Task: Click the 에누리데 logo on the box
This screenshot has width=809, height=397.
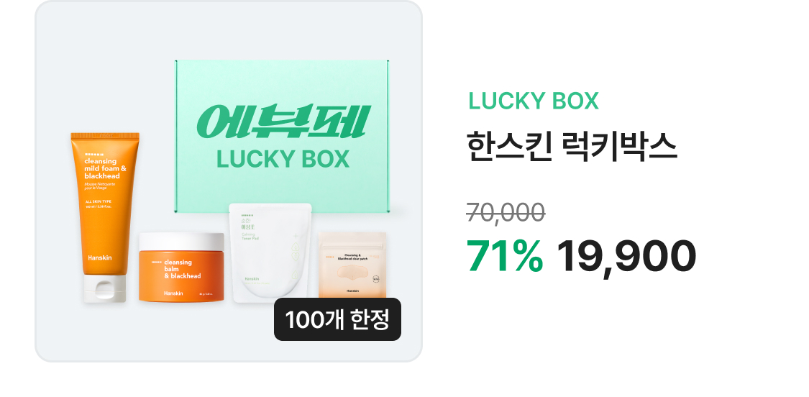Action: (x=283, y=122)
